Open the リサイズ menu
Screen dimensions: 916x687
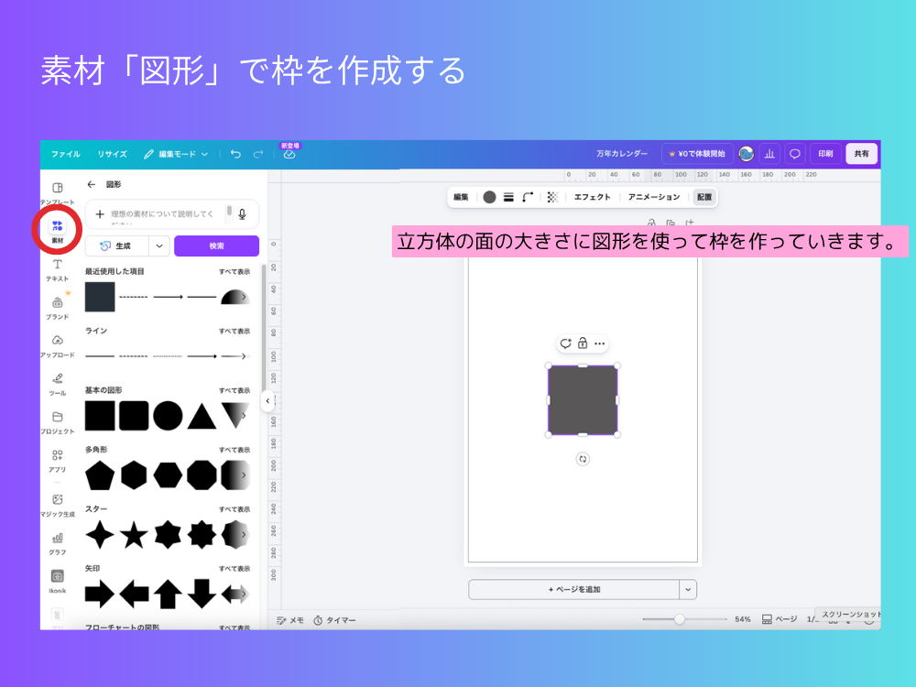click(112, 154)
